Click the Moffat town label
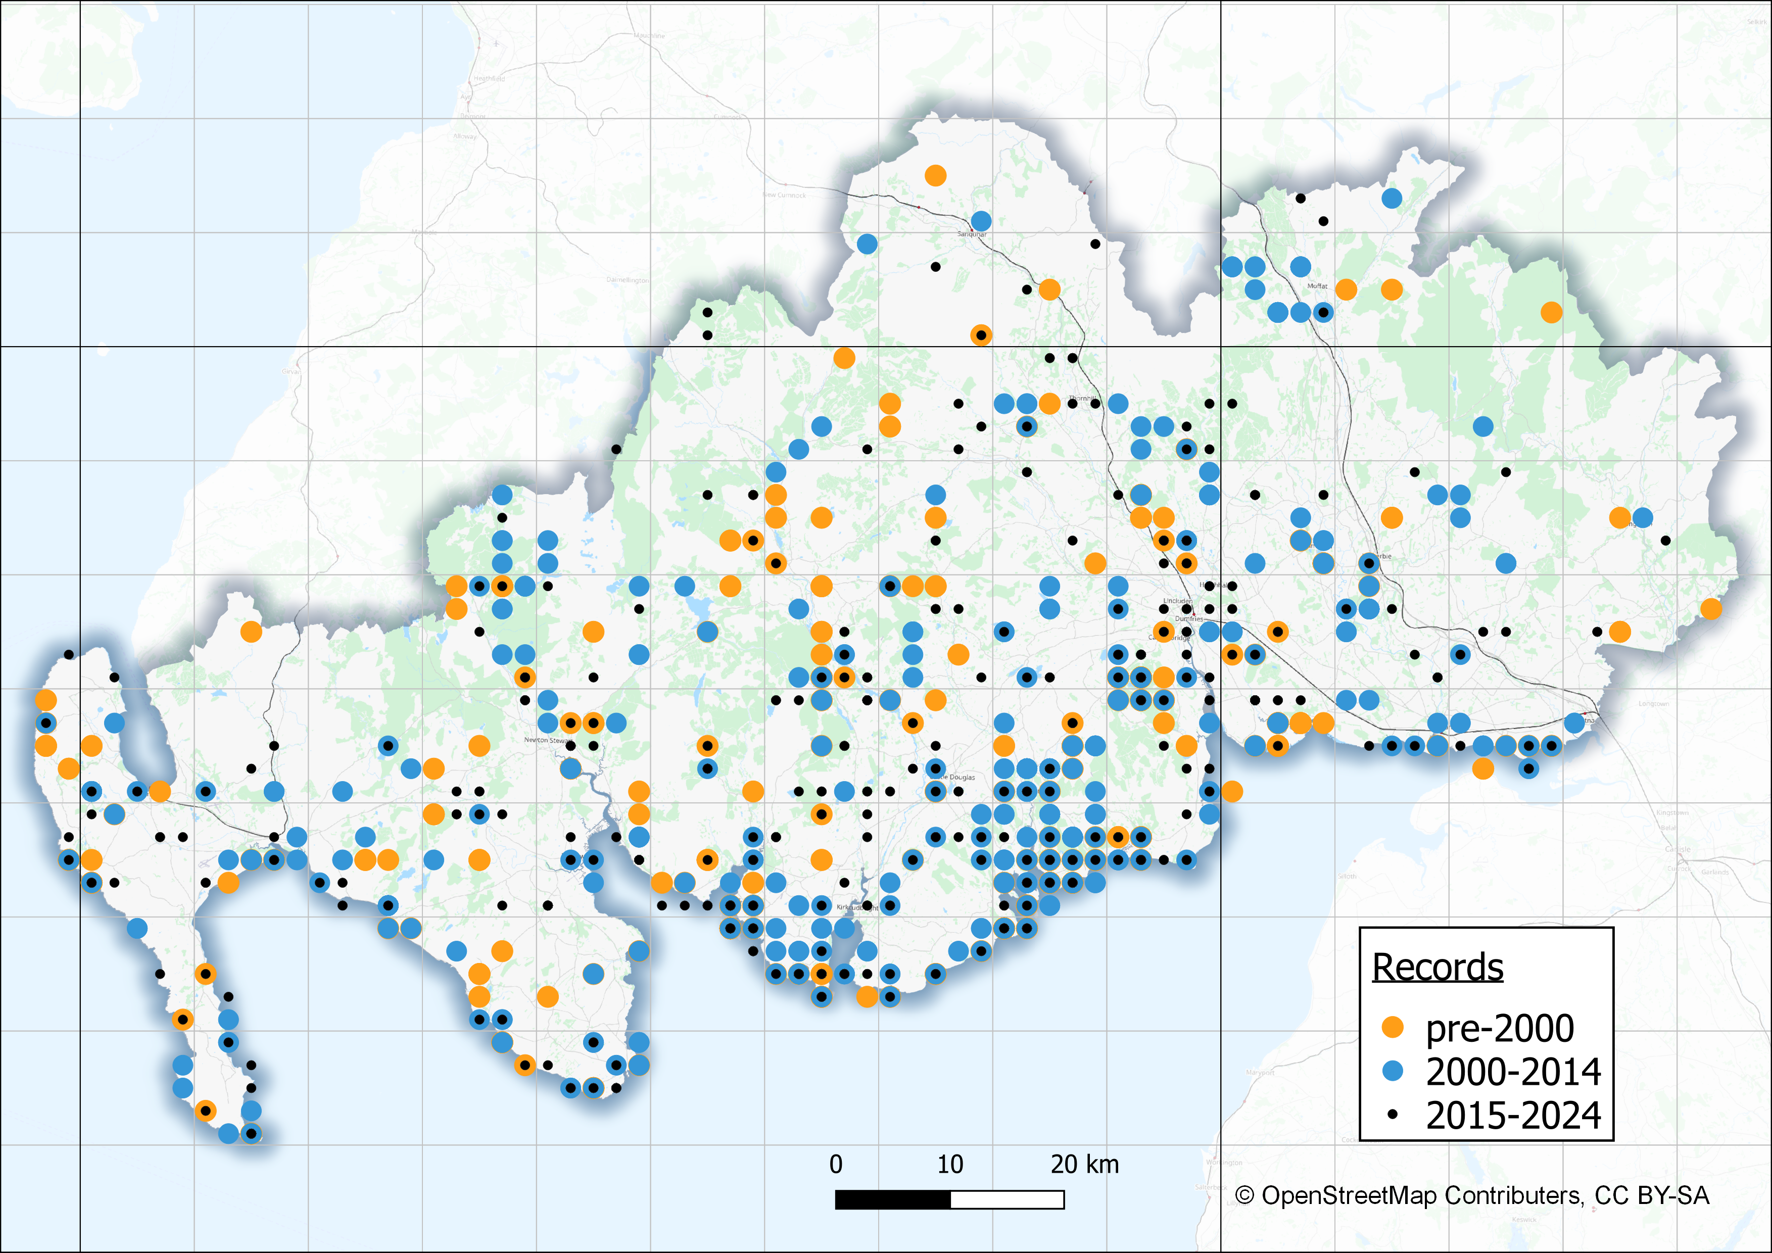The height and width of the screenshot is (1253, 1772). [1317, 286]
